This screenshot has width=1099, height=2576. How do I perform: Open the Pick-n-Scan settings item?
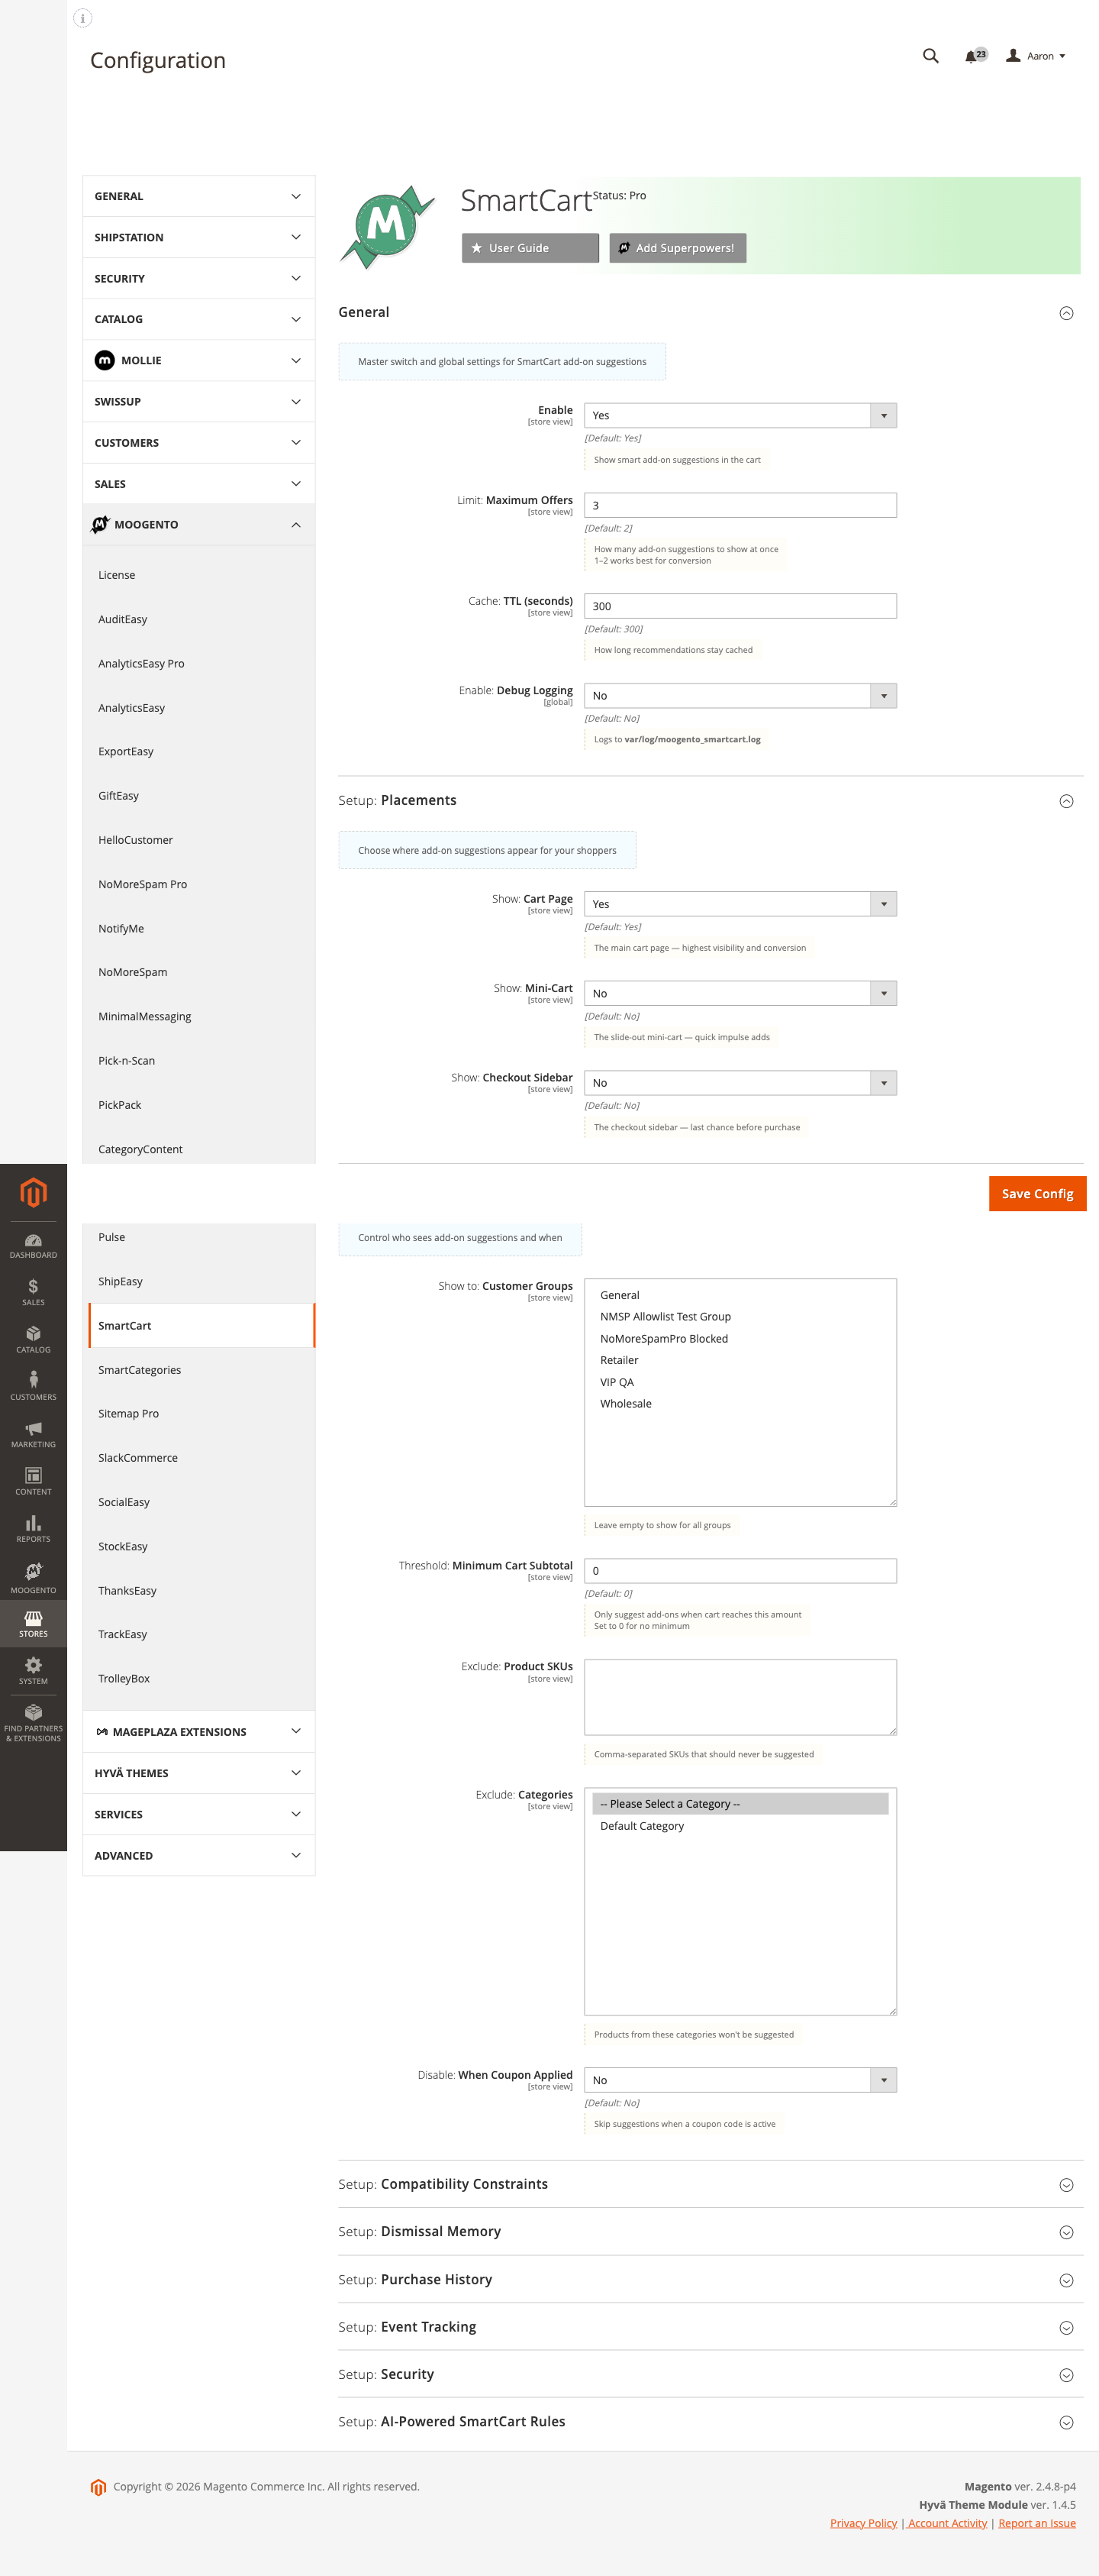pyautogui.click(x=127, y=1060)
